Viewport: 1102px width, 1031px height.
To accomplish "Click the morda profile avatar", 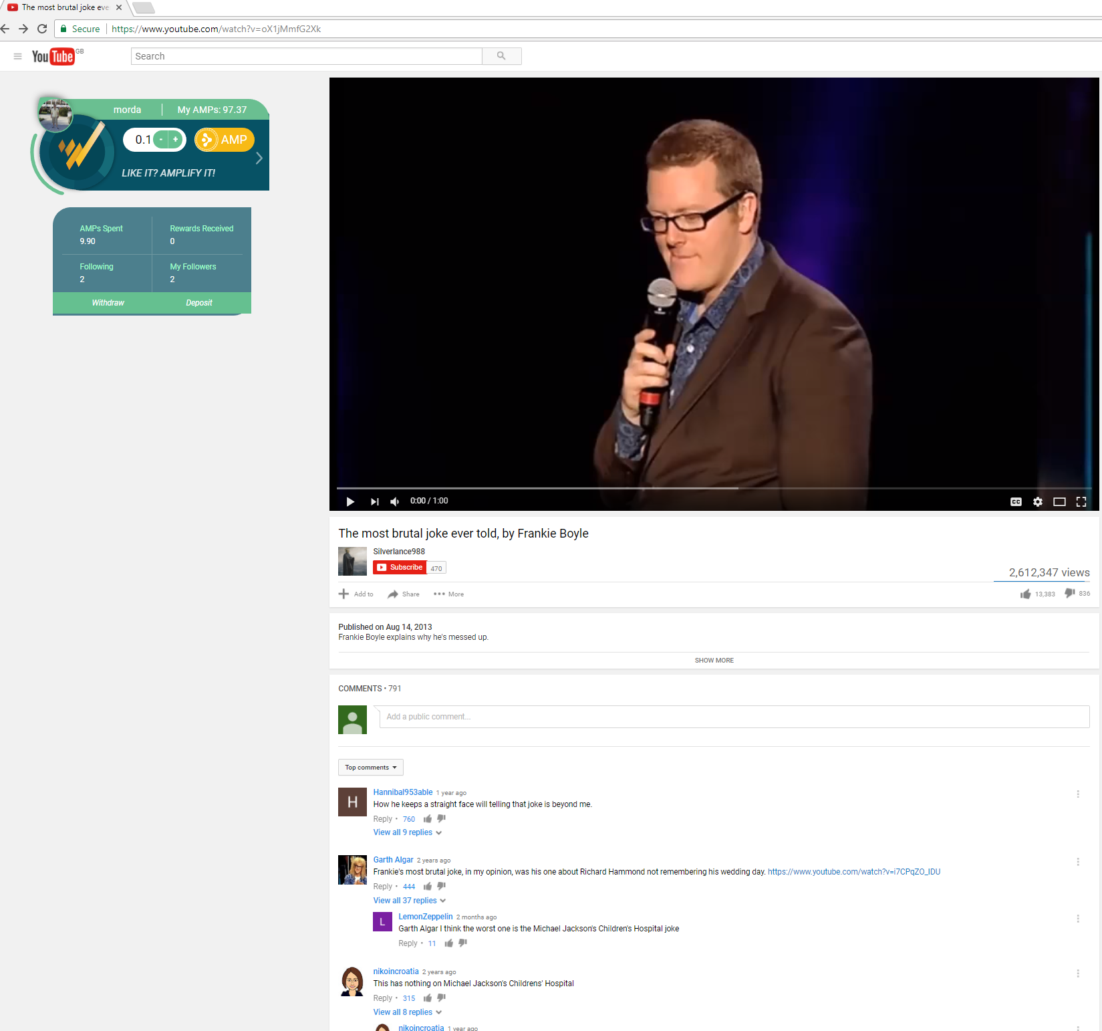I will click(55, 114).
